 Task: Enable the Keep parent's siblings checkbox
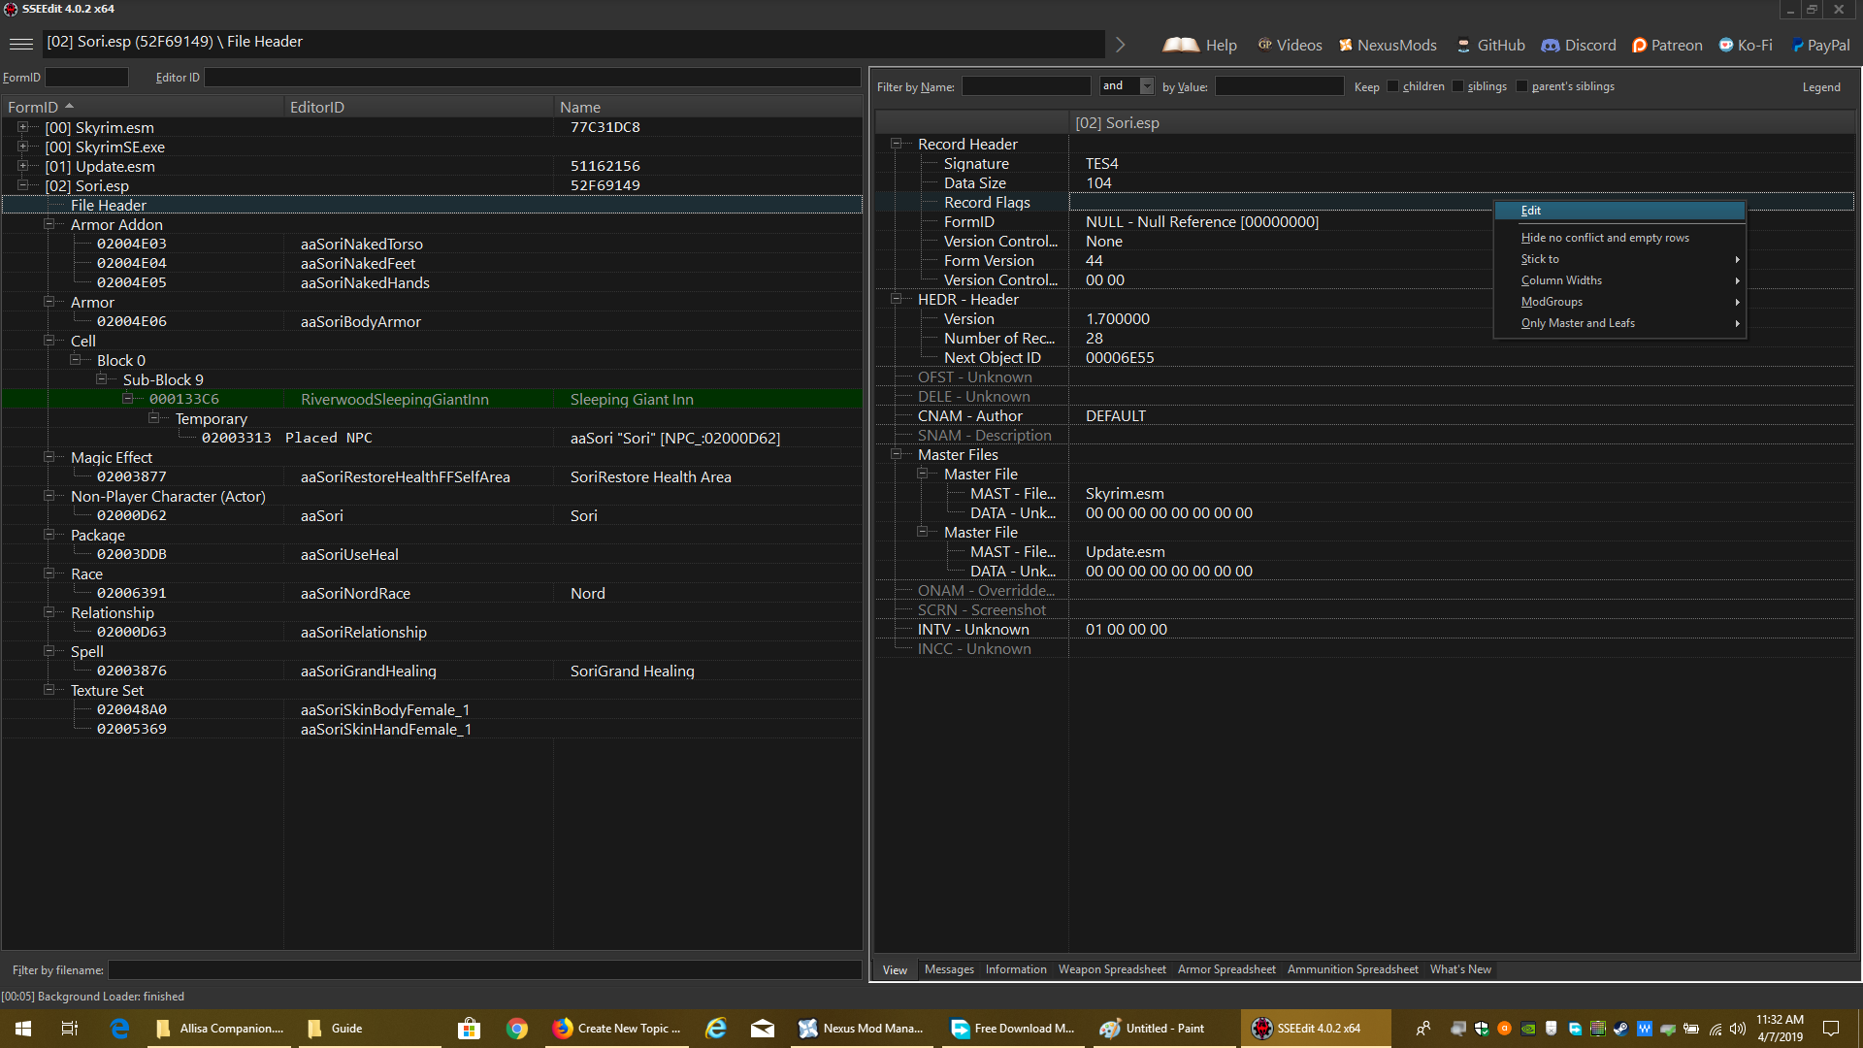point(1522,86)
